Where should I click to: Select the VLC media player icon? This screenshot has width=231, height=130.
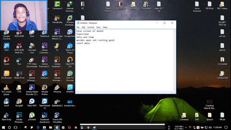pyautogui.click(x=6, y=90)
